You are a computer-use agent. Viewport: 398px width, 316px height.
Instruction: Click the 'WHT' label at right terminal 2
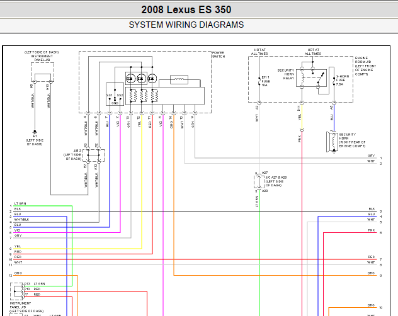coord(371,161)
